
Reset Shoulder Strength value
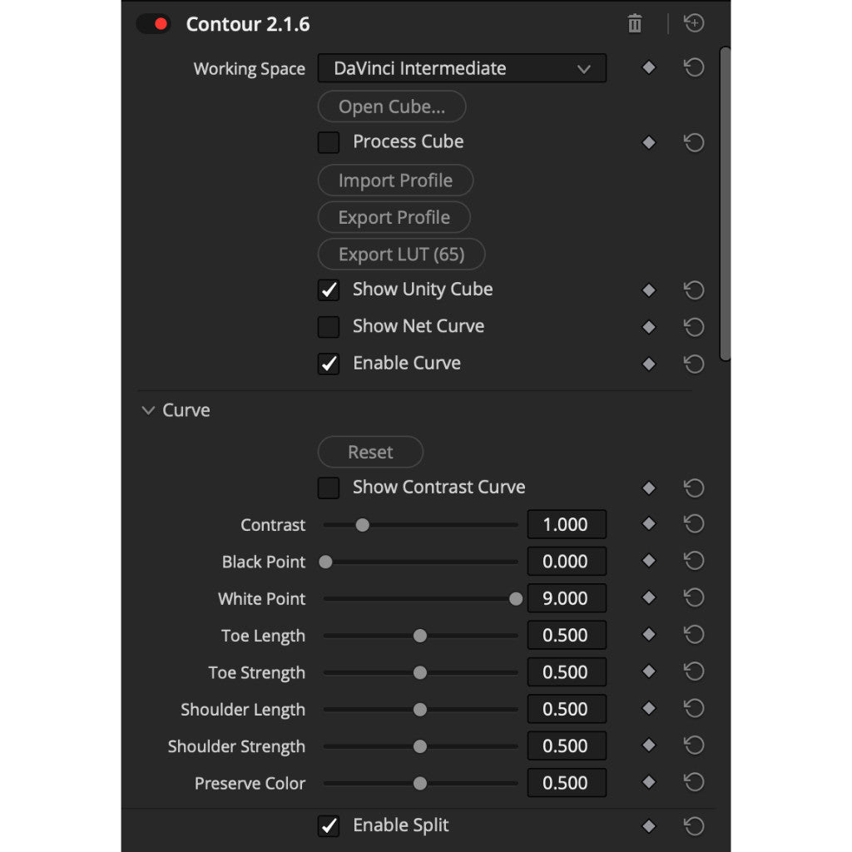(x=694, y=745)
